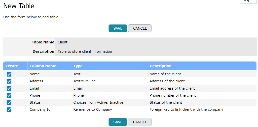Screen dimensions: 258x127
Task: Click the Text type cell for Name
Action: click(109, 74)
